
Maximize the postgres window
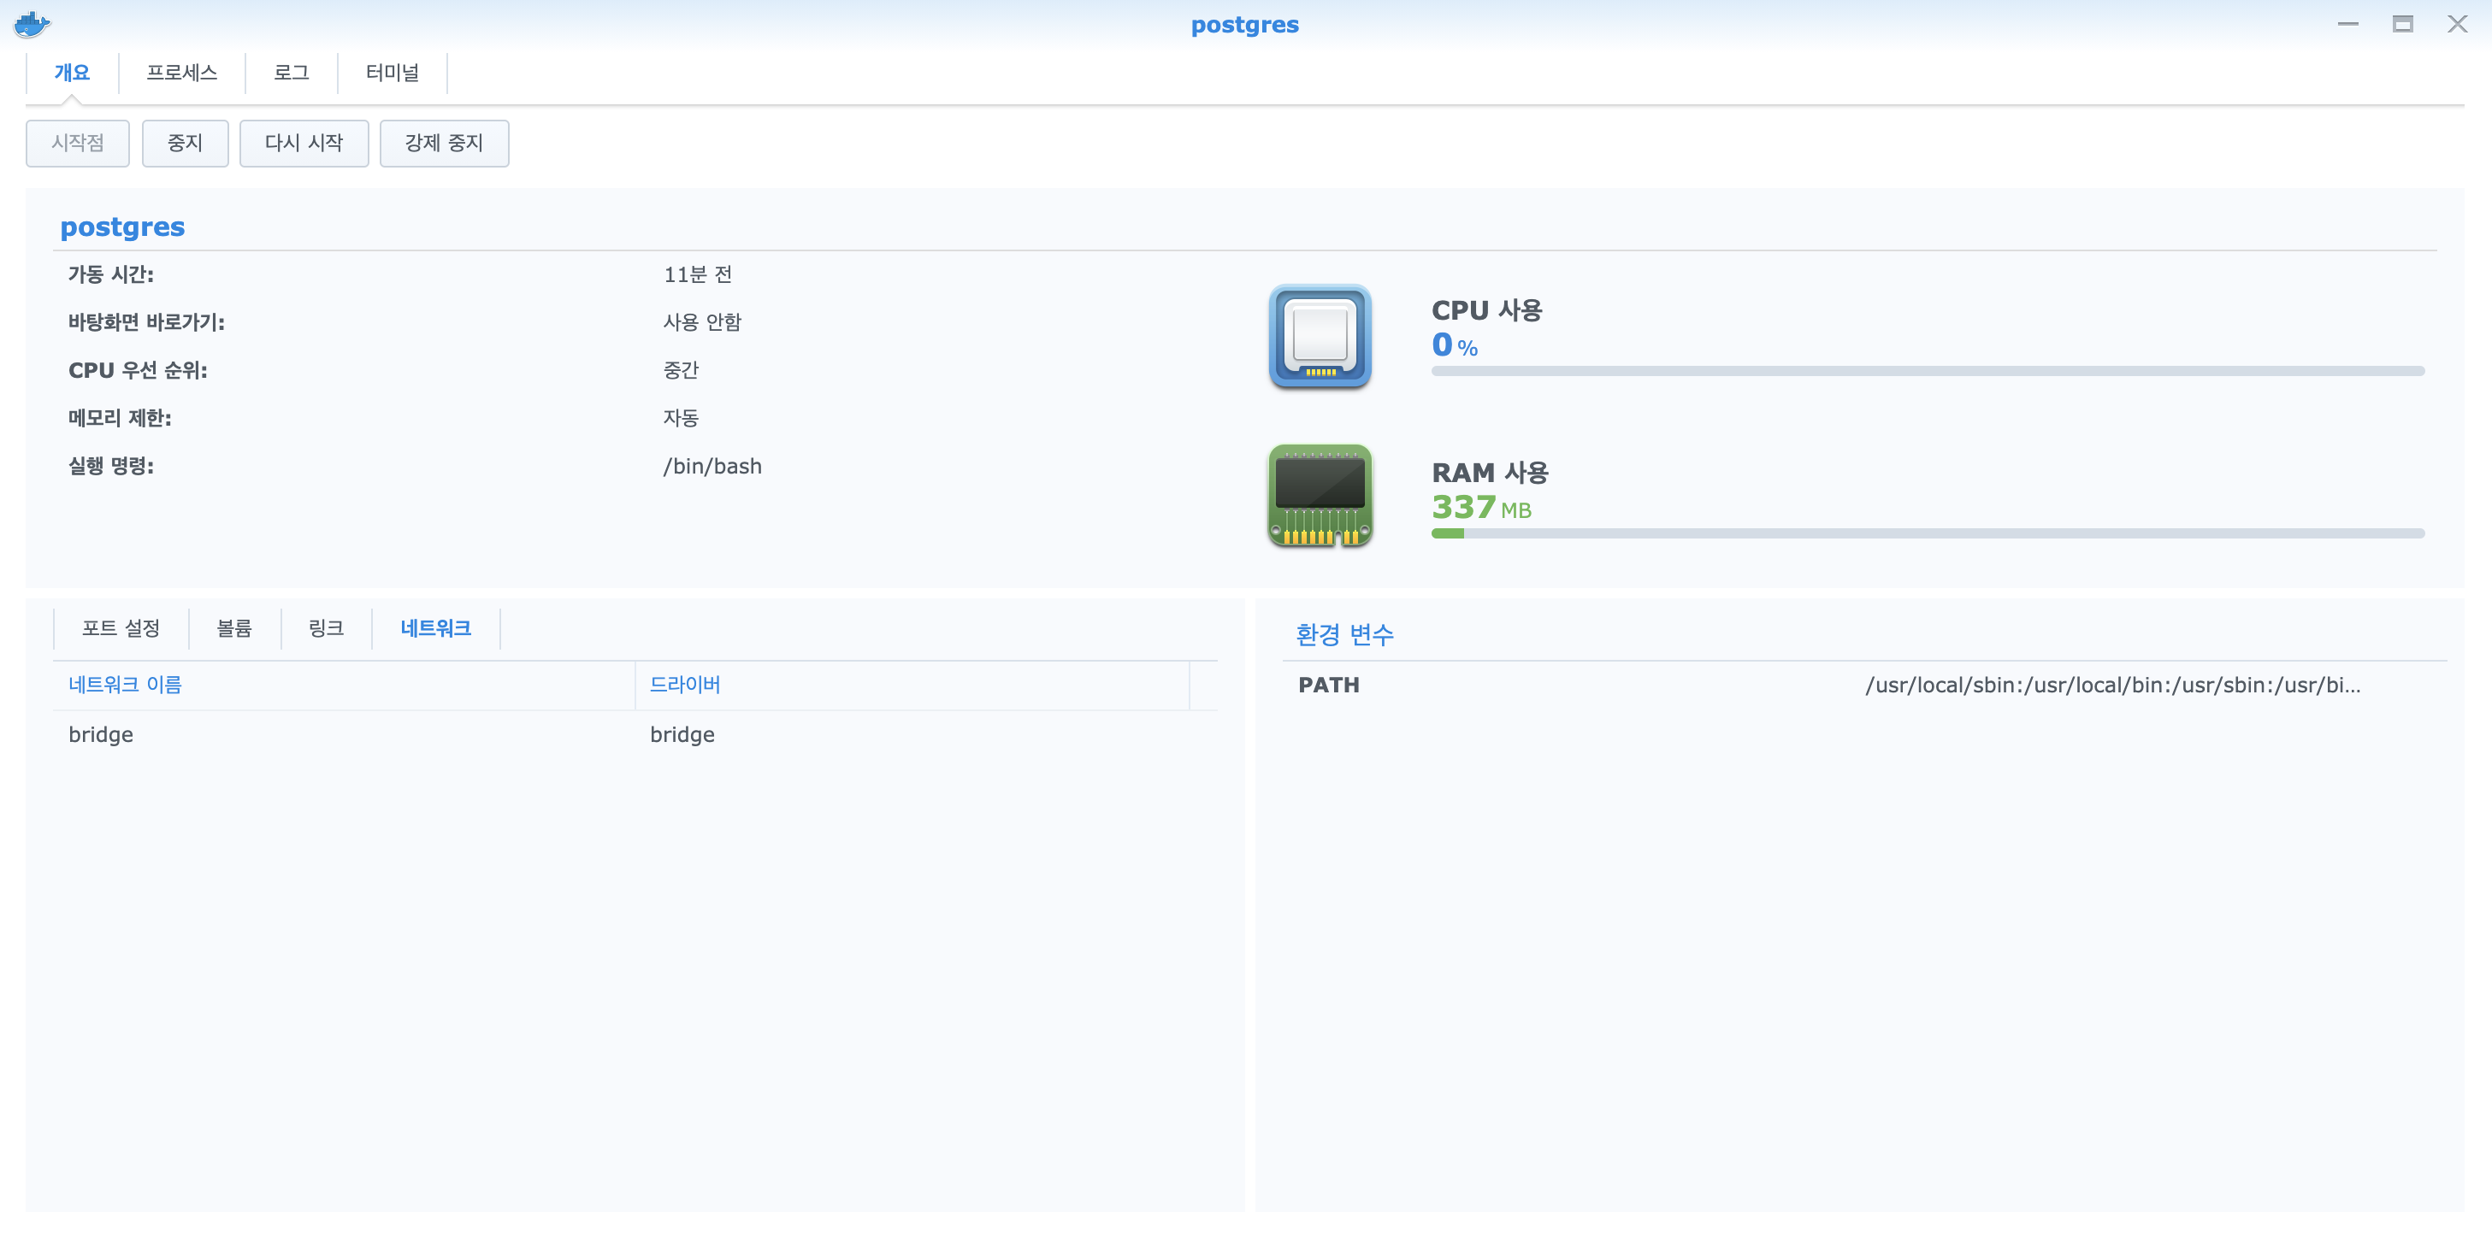coord(2402,24)
